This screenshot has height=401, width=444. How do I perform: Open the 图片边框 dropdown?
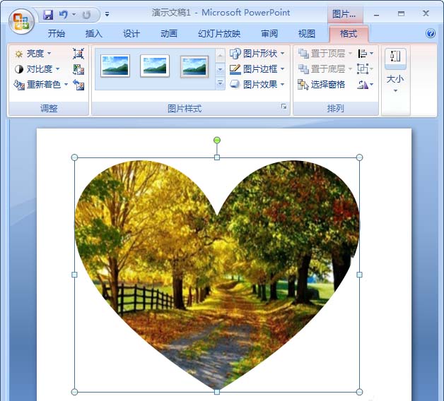(257, 69)
